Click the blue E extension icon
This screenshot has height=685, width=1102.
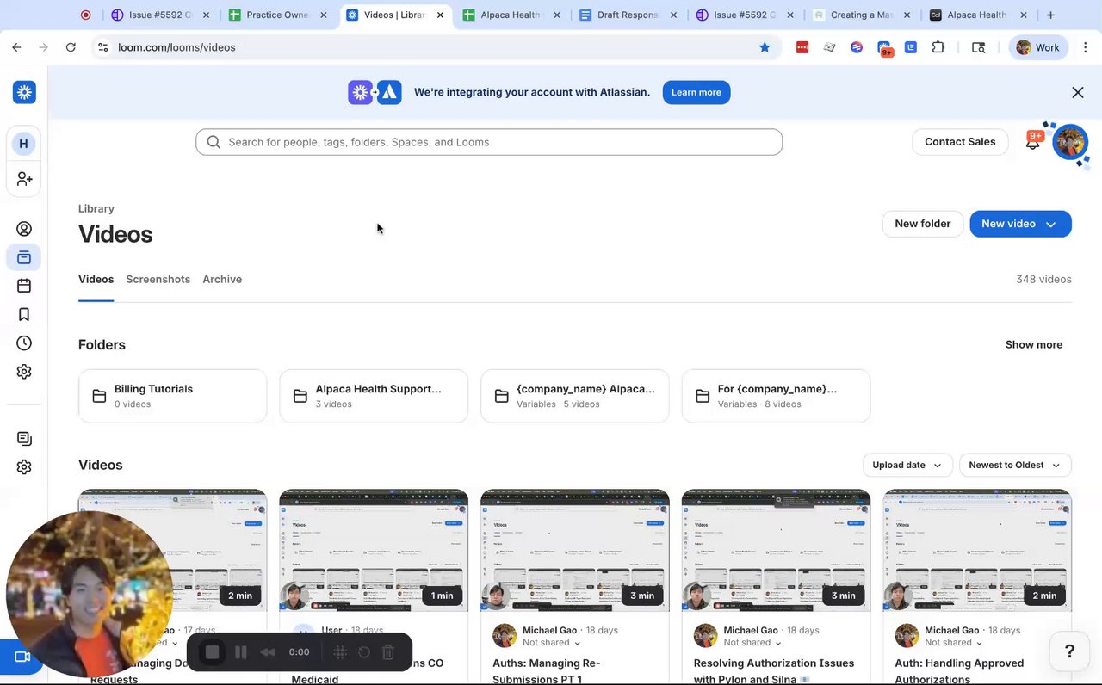(x=911, y=47)
